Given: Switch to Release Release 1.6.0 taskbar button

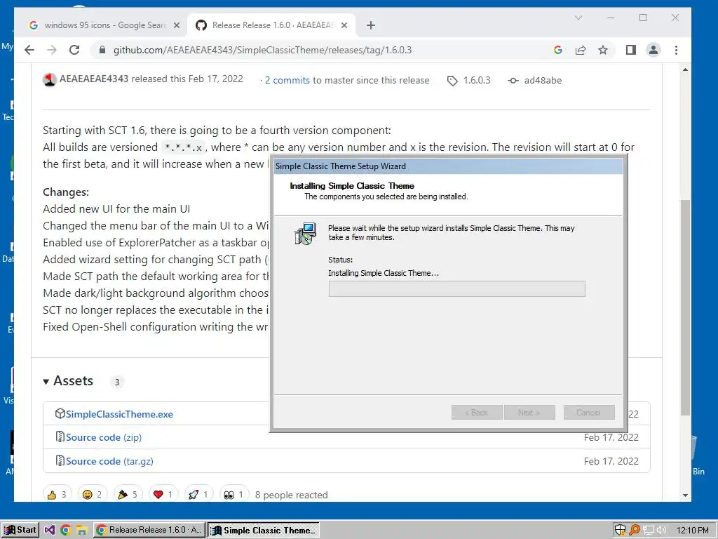Looking at the screenshot, I should 149,530.
